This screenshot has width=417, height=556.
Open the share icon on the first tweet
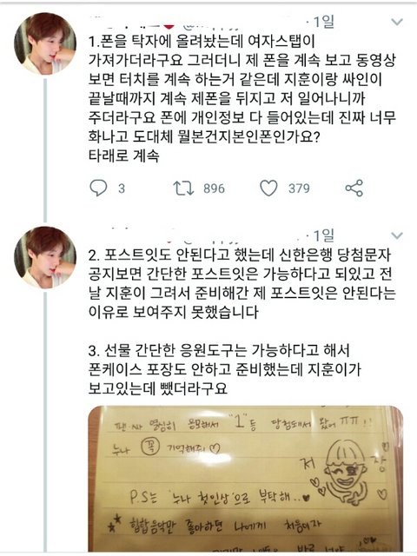[354, 188]
